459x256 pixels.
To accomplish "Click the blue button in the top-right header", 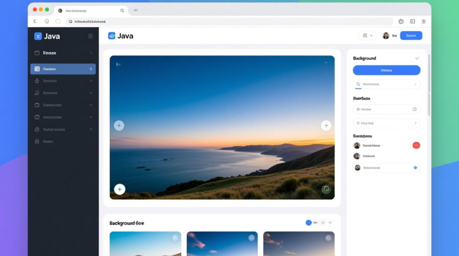I will [x=411, y=35].
